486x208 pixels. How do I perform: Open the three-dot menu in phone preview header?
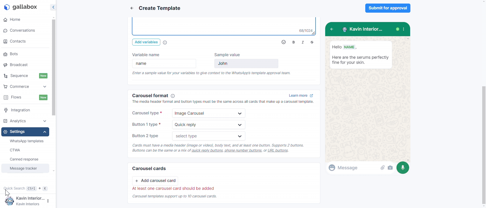[404, 29]
